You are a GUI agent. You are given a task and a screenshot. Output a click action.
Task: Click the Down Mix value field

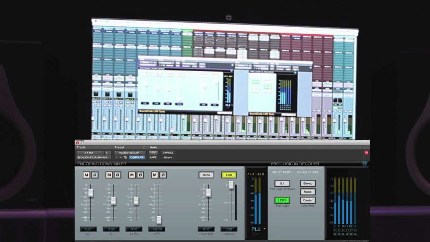(206, 229)
